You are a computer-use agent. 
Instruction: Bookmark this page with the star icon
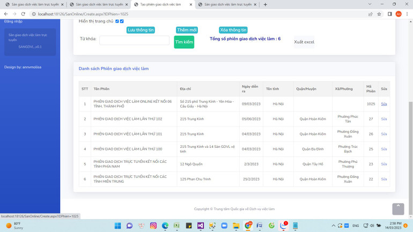coord(379,14)
